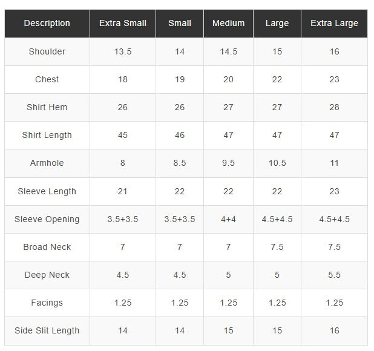Click the Extra Small column header
Screen dimensions: 374x351
click(x=122, y=24)
